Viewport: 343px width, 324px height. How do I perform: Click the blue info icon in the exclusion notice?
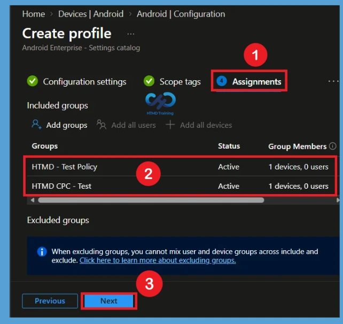point(42,251)
